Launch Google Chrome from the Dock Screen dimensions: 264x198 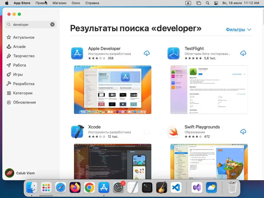point(89,187)
